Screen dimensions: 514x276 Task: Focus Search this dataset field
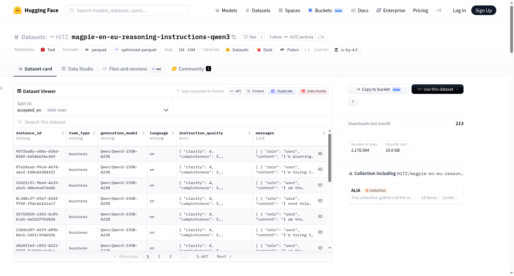coord(173,122)
